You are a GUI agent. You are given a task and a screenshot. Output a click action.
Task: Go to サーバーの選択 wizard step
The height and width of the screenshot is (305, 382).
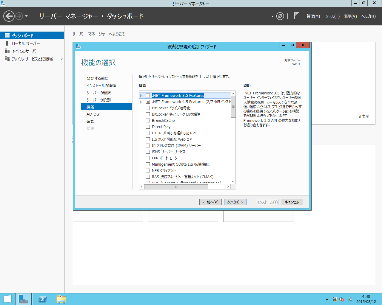coord(98,93)
